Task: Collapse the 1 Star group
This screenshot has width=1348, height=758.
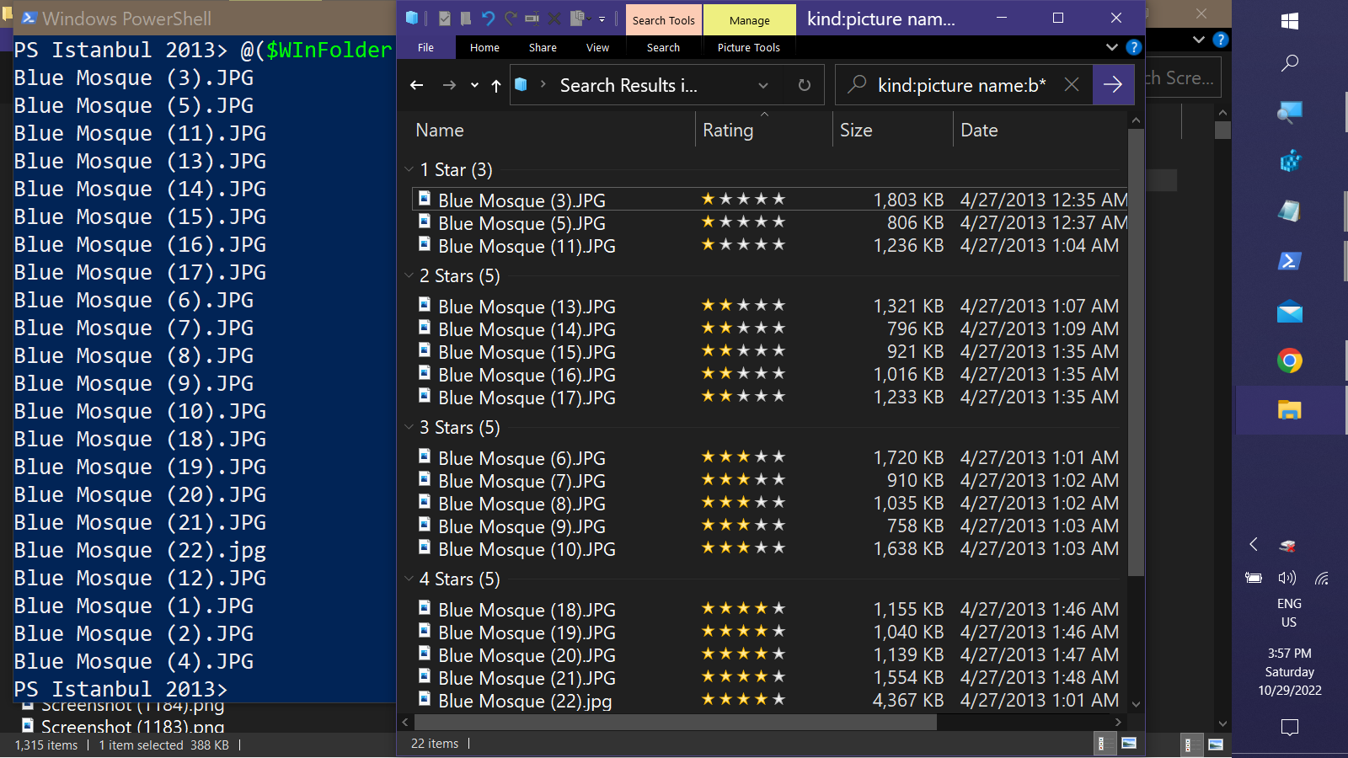Action: coord(409,169)
